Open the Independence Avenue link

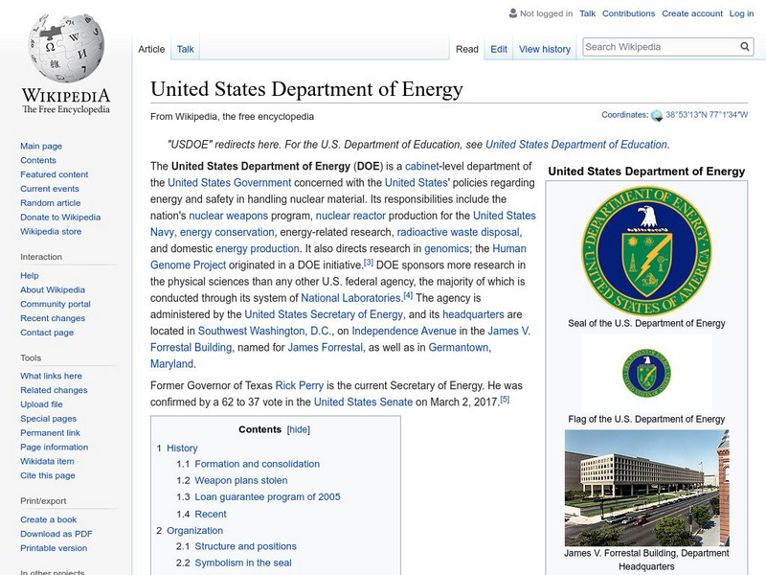coord(404,331)
